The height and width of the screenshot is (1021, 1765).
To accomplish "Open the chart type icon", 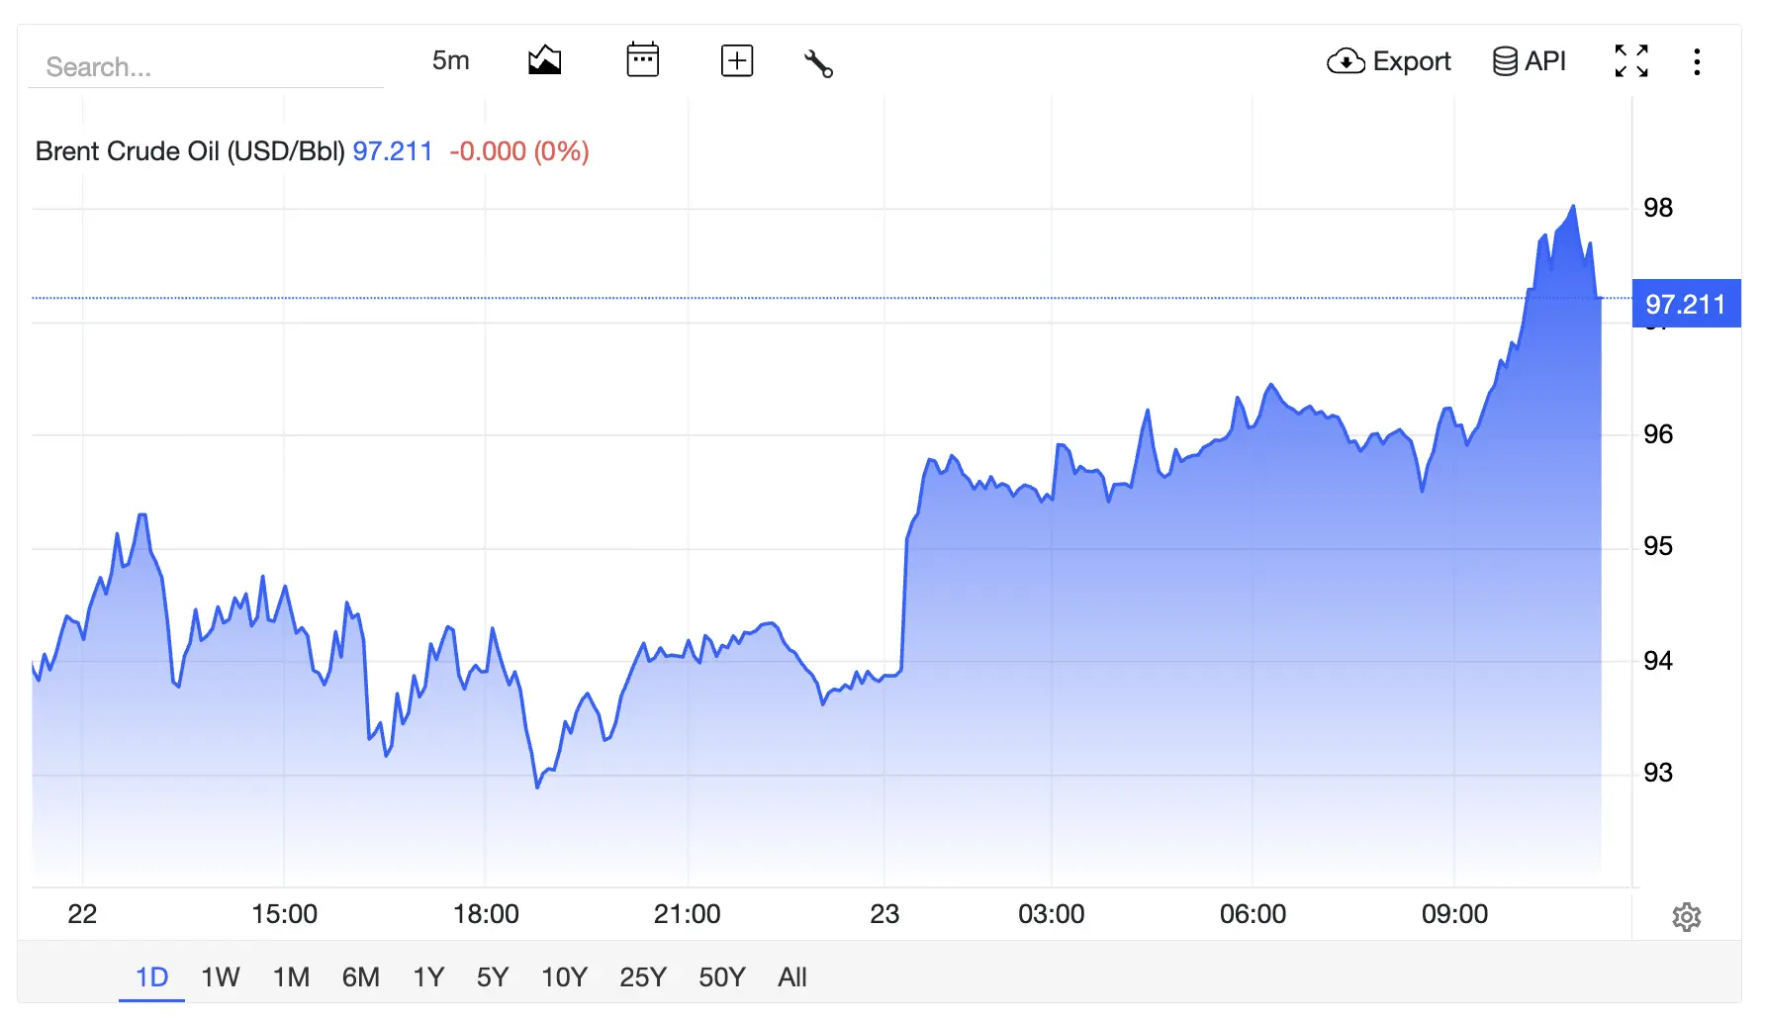I will coord(544,61).
